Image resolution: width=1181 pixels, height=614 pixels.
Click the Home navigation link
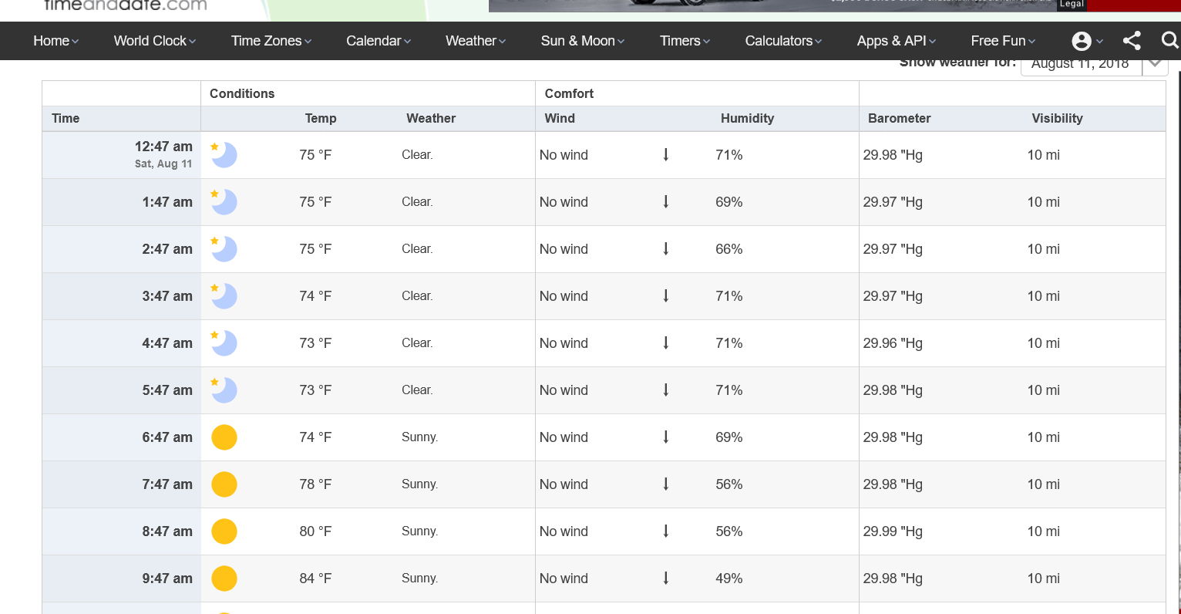coord(56,41)
